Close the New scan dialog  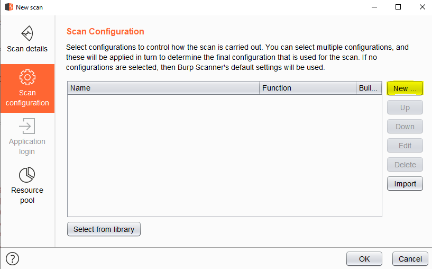(421, 7)
